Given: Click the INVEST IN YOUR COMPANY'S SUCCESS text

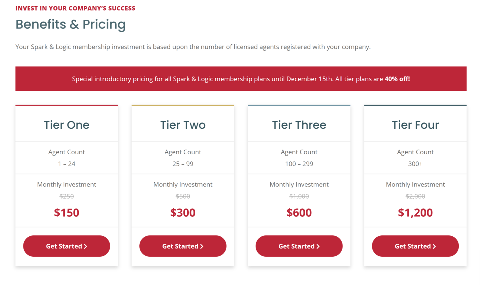Looking at the screenshot, I should click(x=75, y=8).
